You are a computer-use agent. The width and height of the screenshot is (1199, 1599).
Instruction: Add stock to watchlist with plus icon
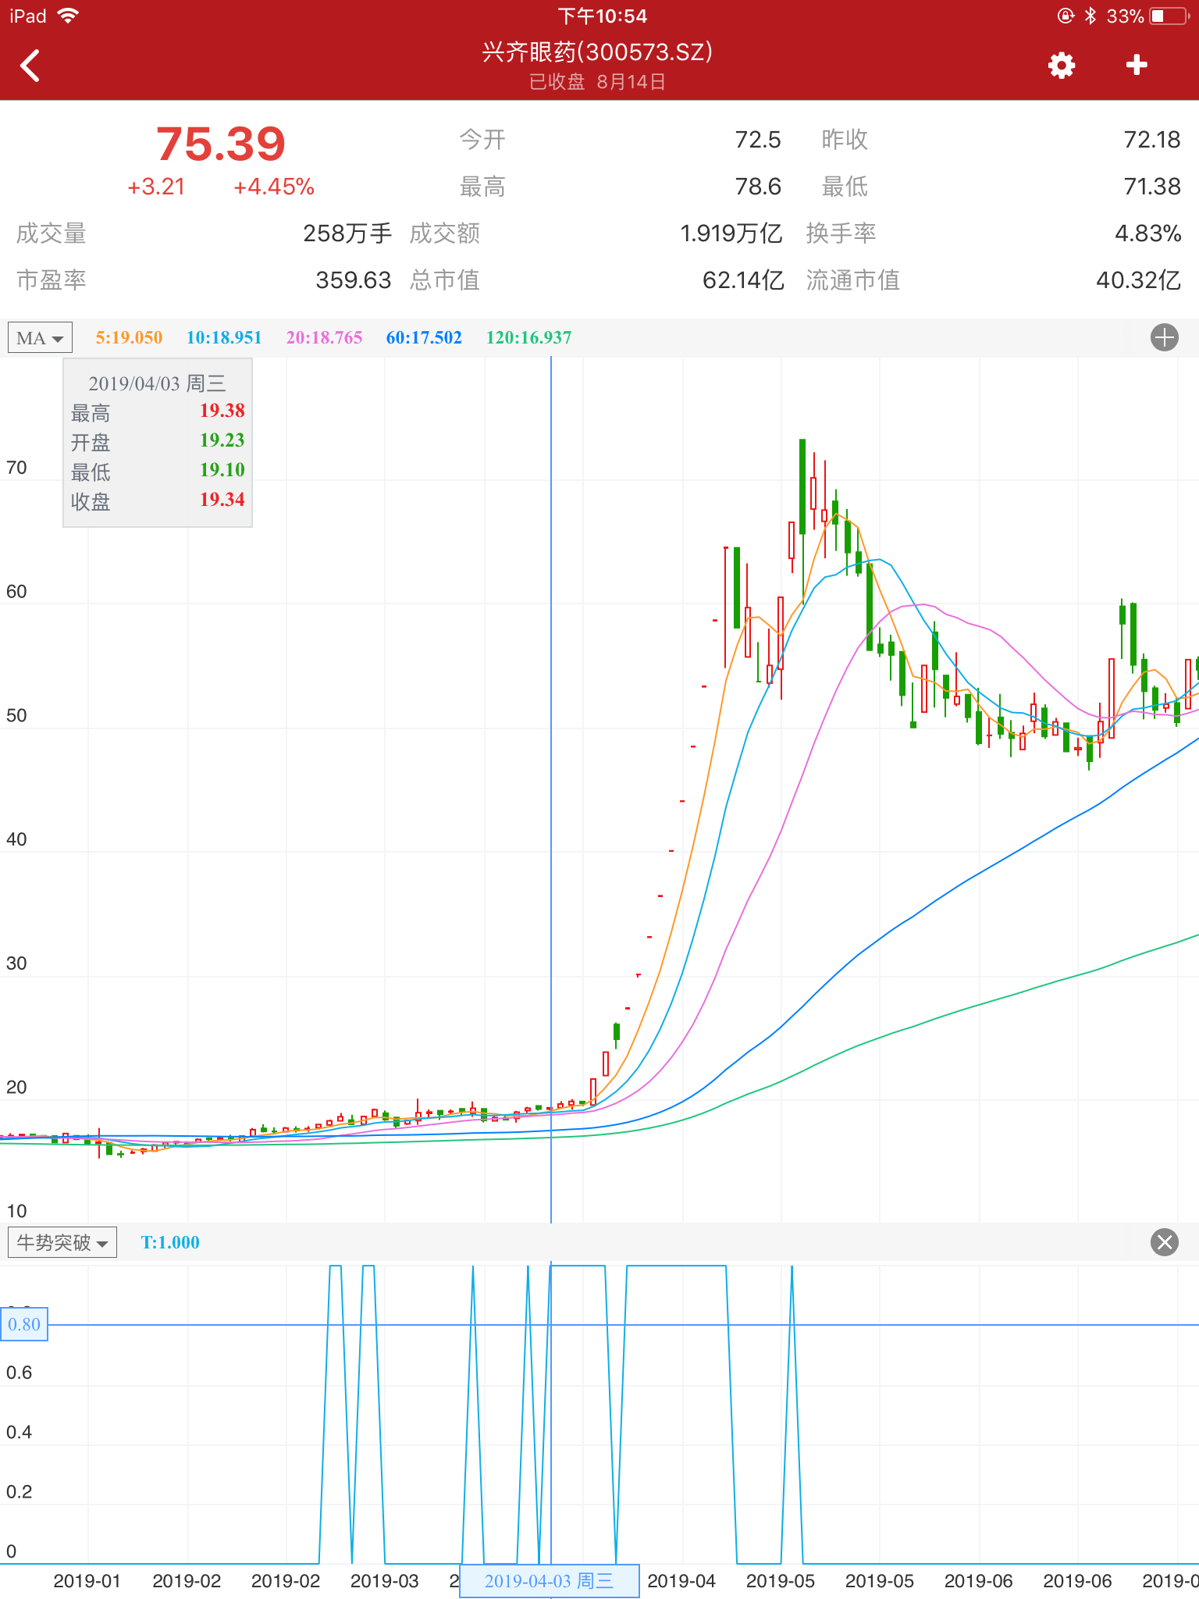click(x=1137, y=65)
